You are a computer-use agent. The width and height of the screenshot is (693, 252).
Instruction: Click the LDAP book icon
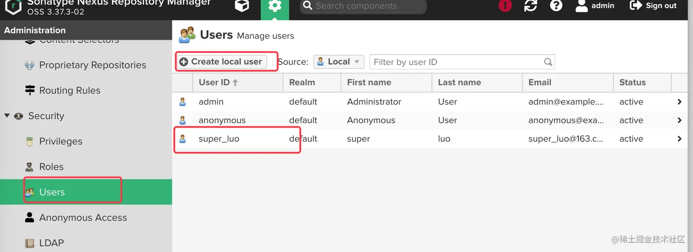(30, 243)
